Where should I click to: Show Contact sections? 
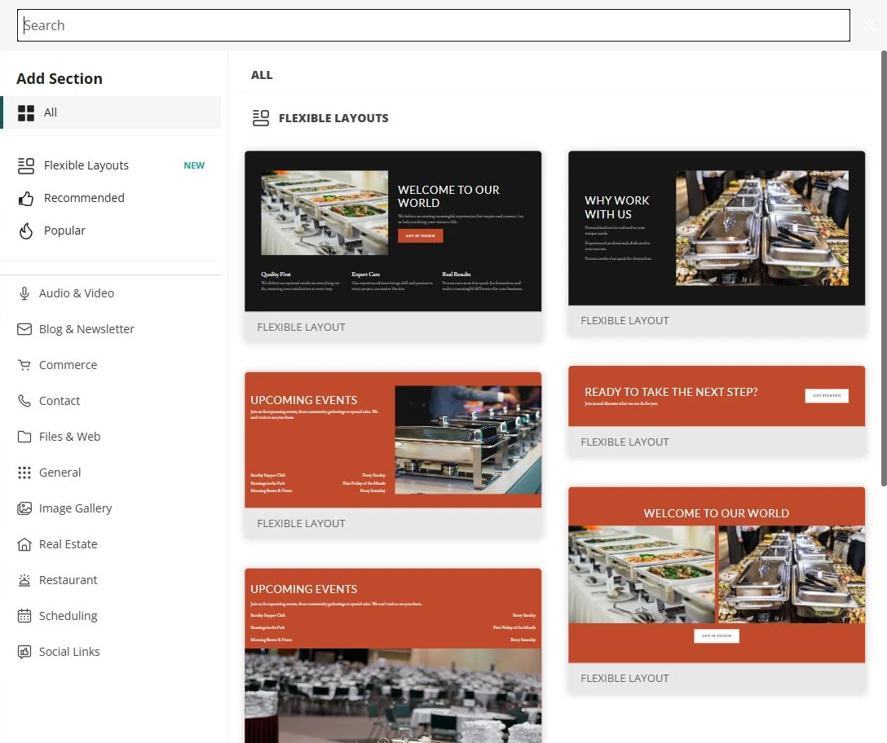coord(112,401)
